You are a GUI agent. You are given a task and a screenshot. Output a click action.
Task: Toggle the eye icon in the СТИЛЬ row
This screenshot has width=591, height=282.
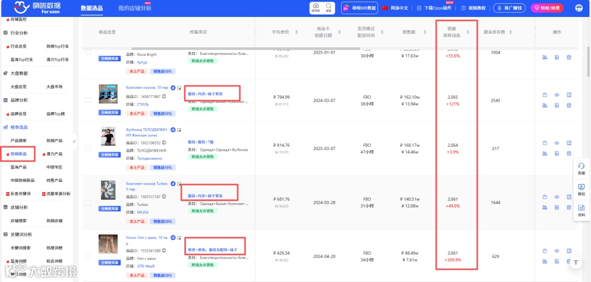coord(557,95)
